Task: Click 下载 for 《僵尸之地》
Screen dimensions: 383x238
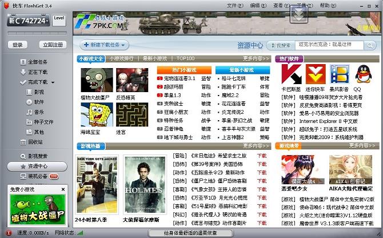Action: 262,181
